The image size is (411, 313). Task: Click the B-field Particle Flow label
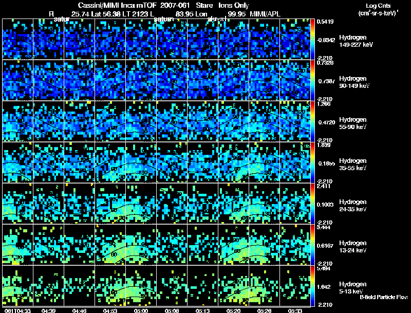coord(384,297)
